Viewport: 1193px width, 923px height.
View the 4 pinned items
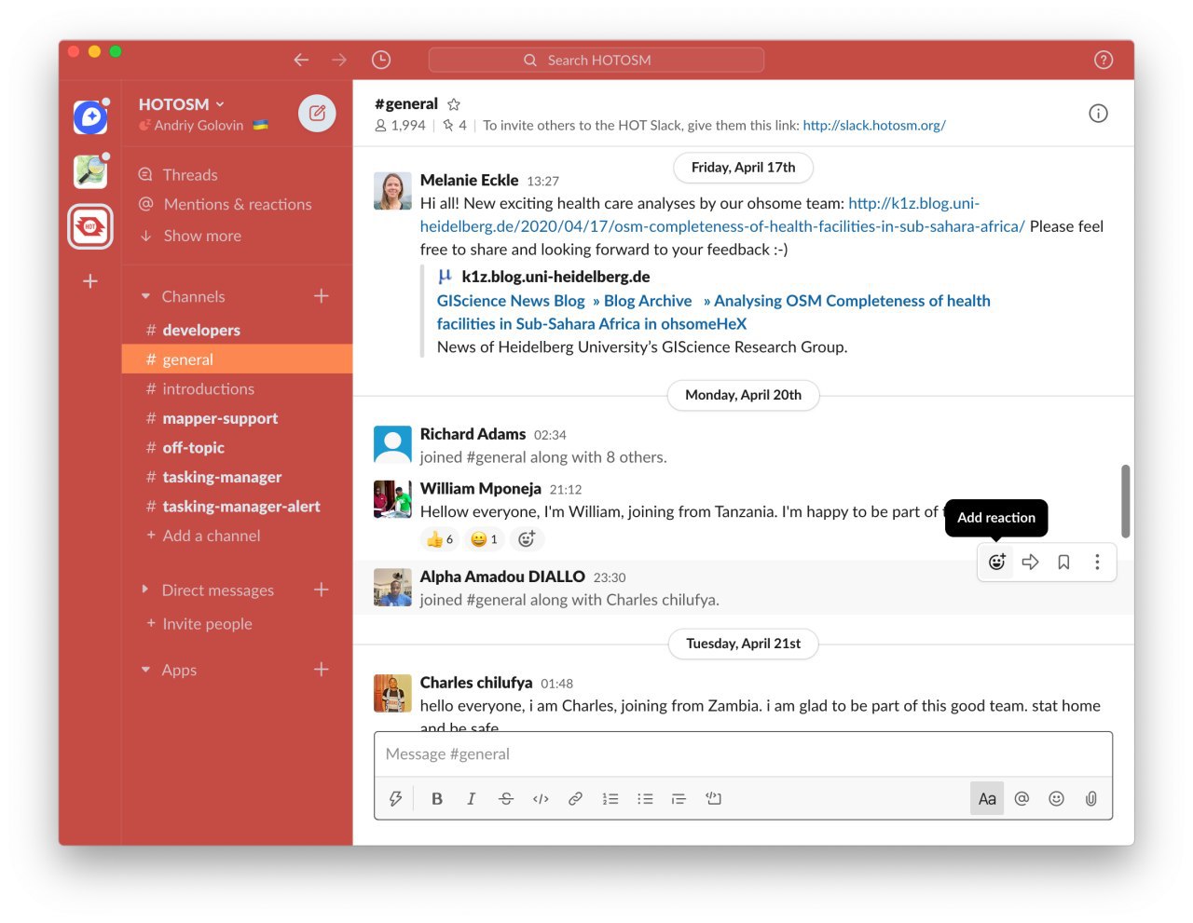click(455, 125)
